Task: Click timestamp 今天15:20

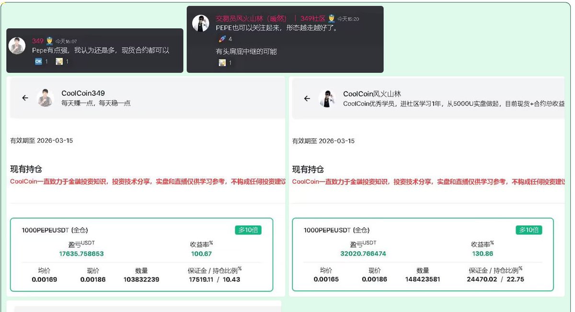Action: click(x=348, y=19)
